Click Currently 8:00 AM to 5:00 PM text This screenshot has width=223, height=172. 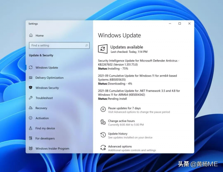pos(126,125)
